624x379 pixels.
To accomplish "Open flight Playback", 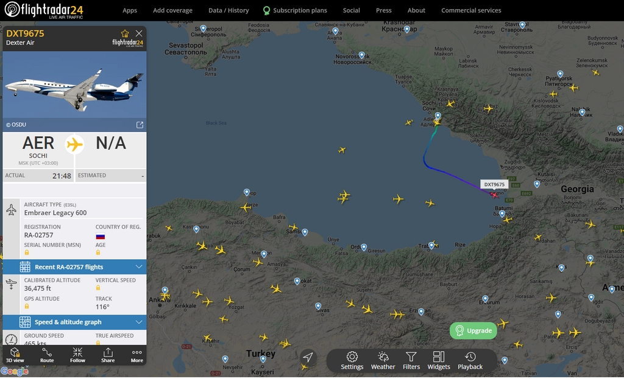I will [470, 361].
